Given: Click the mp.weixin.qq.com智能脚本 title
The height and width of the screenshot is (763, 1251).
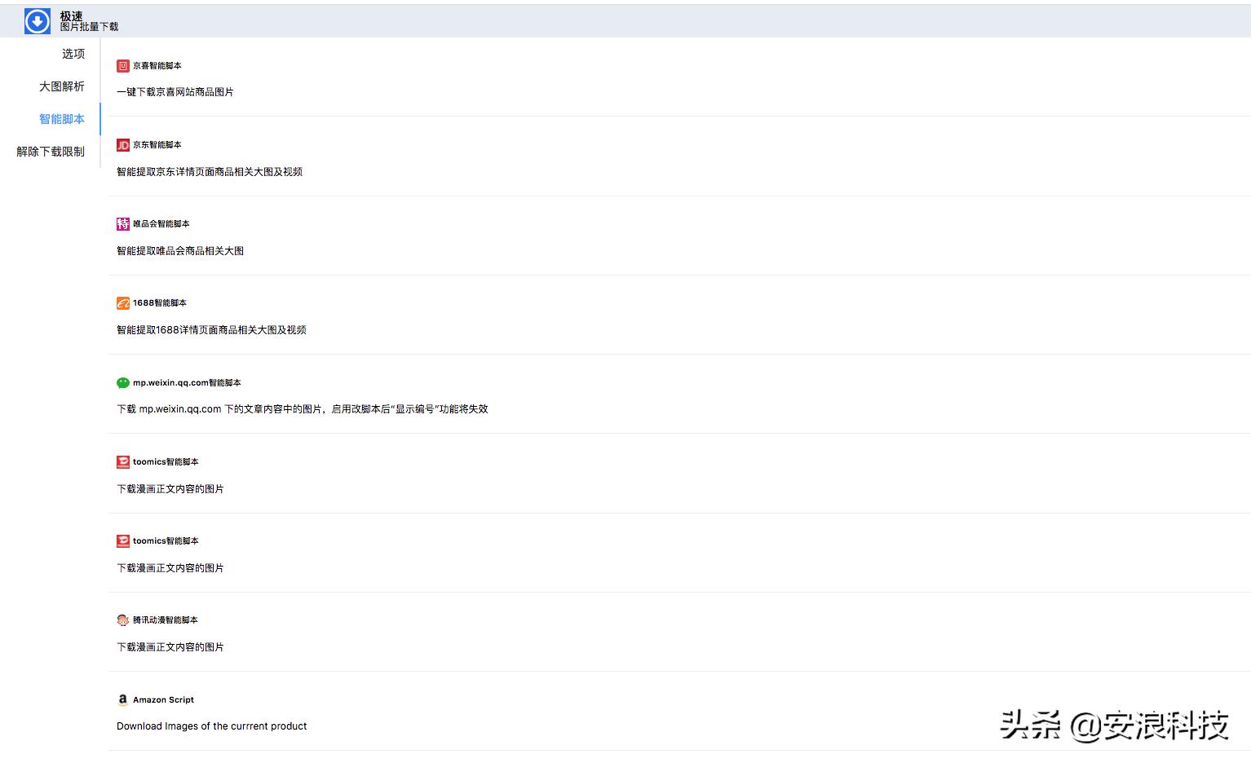Looking at the screenshot, I should point(187,383).
